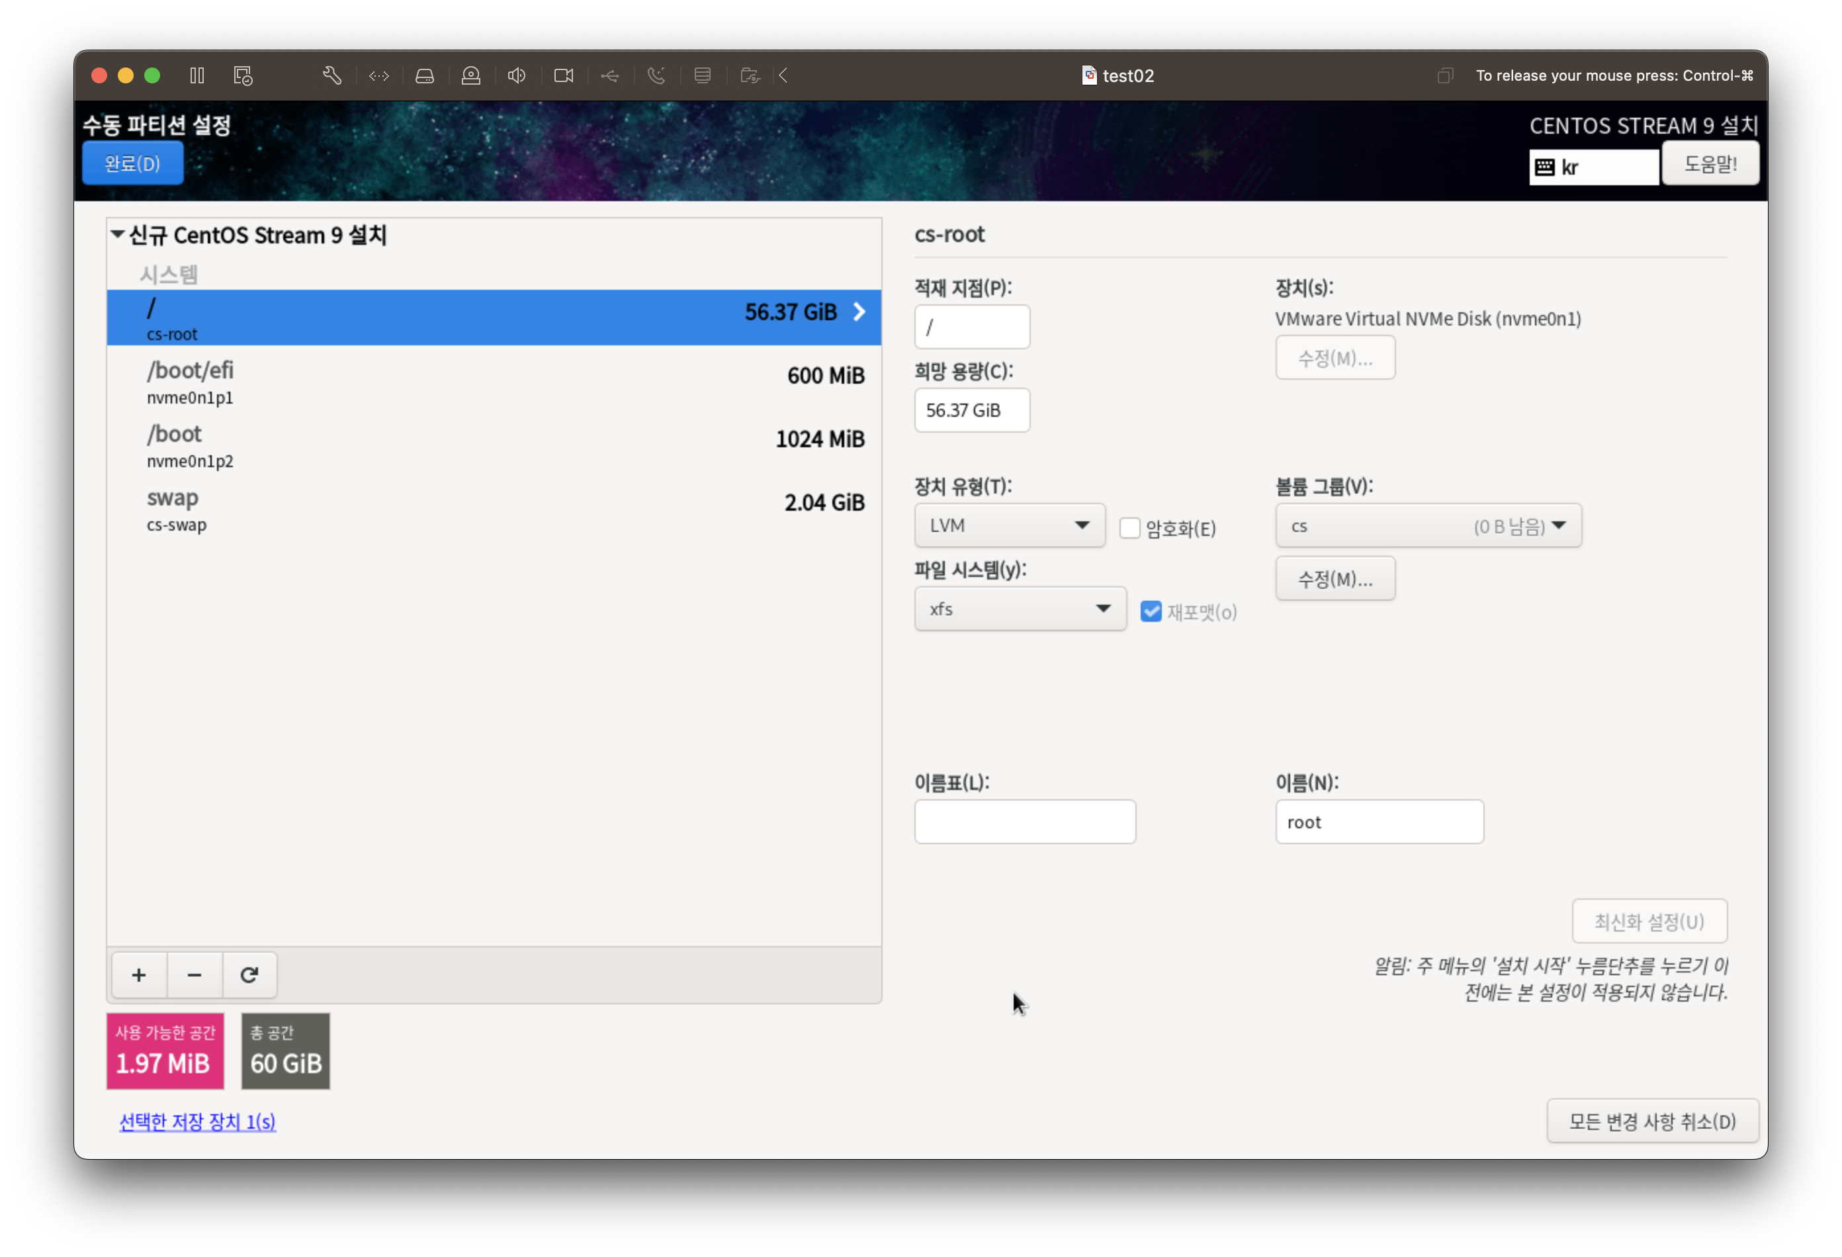The height and width of the screenshot is (1257, 1842).
Task: Click the sound speaker toolbar icon
Action: tap(517, 75)
